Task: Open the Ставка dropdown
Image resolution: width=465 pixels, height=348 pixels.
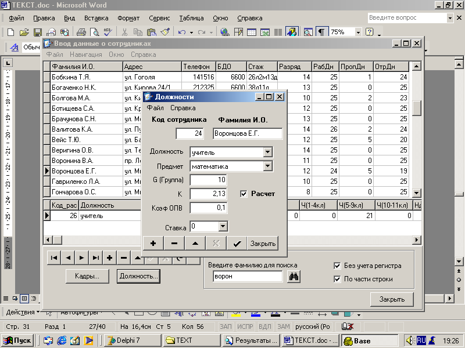Action: 222,226
